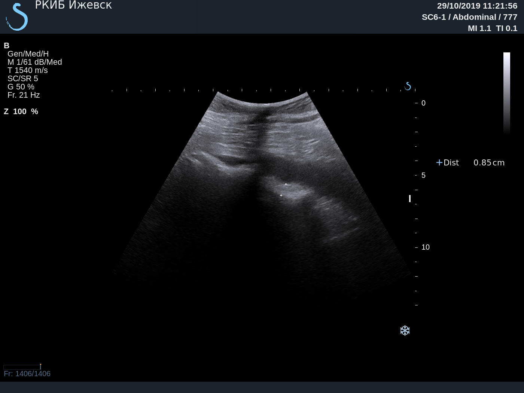Click the 'Z 100 %' zoom value
The height and width of the screenshot is (393, 524).
(x=21, y=112)
